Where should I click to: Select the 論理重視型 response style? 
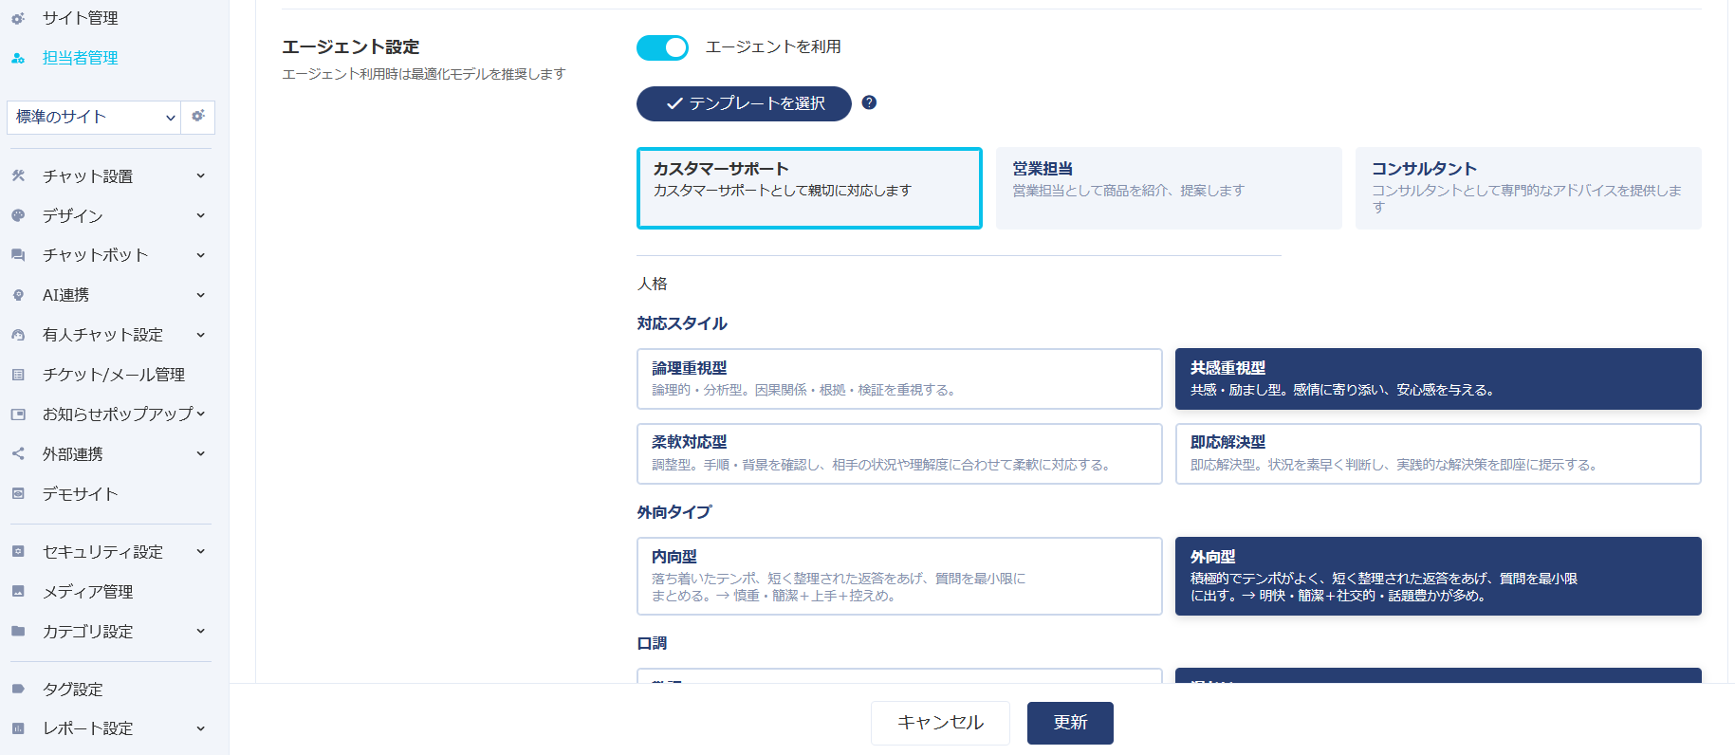tap(898, 378)
